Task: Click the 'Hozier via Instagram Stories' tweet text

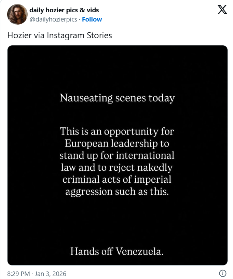Action: tap(60, 35)
